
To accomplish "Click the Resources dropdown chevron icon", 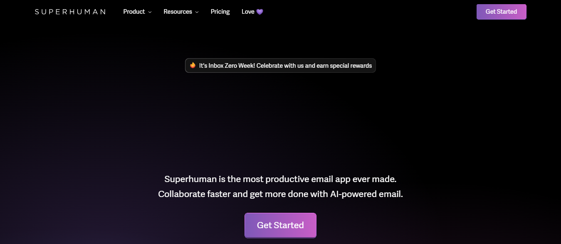I will click(x=197, y=12).
